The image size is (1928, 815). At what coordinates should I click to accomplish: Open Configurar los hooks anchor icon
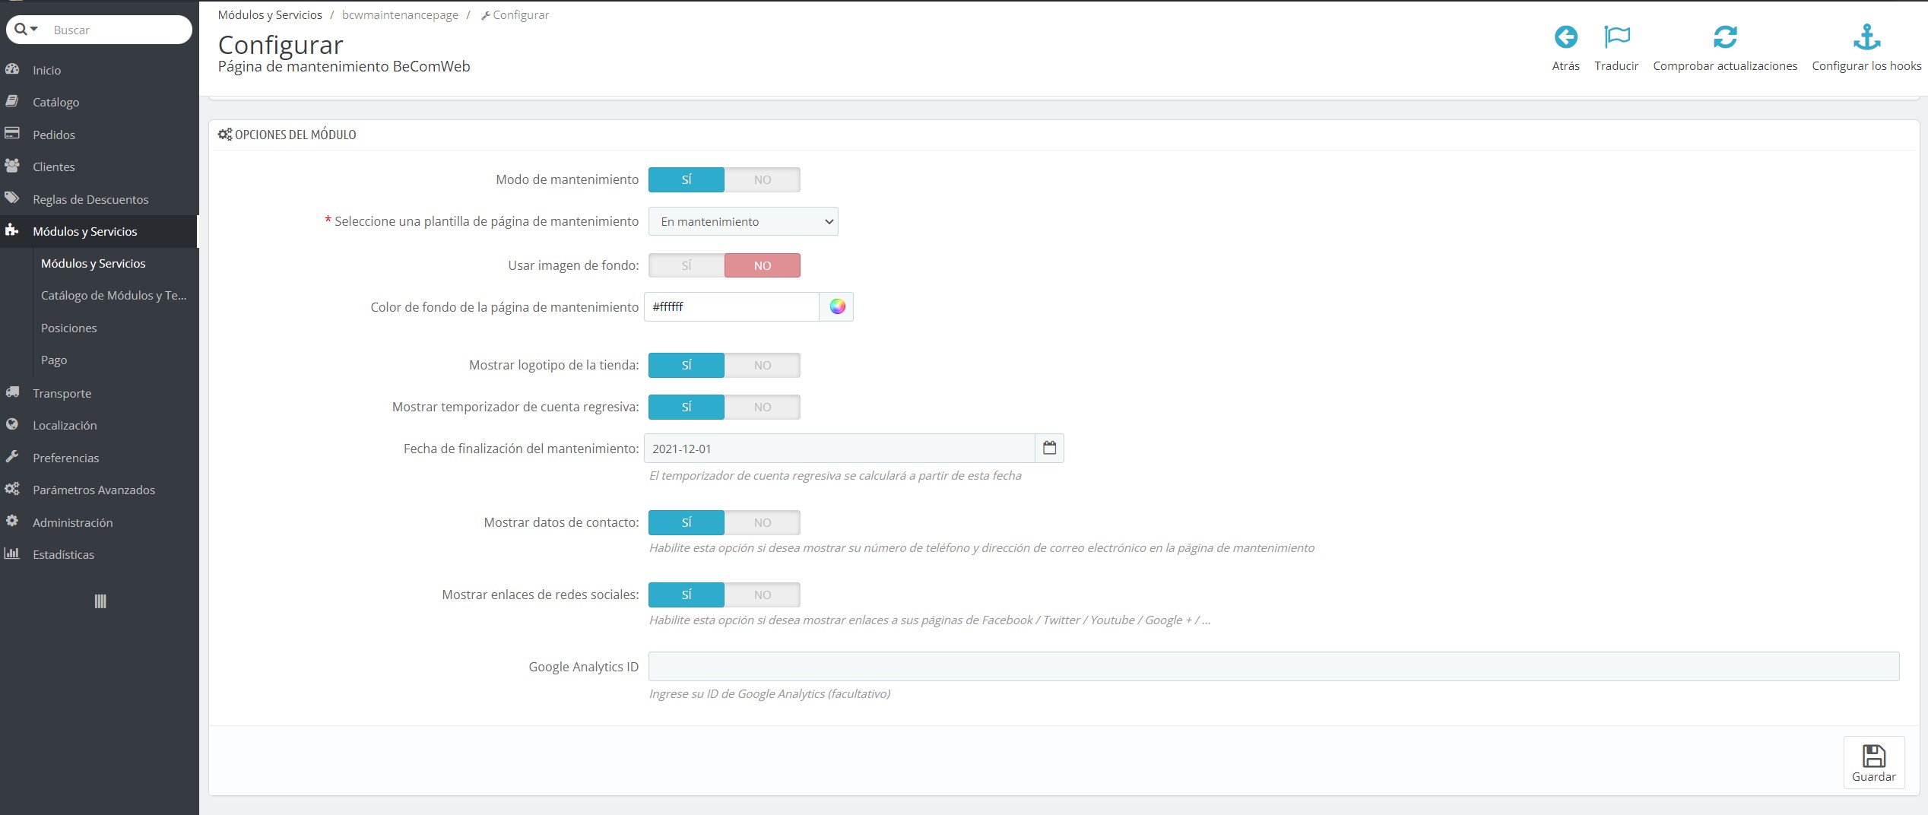1866,36
